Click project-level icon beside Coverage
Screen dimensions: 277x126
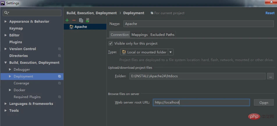(60, 83)
